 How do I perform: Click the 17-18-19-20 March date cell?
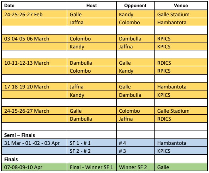point(34,86)
